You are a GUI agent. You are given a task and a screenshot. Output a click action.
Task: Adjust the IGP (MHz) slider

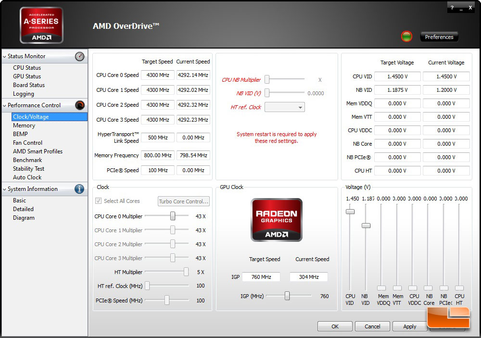coord(287,296)
